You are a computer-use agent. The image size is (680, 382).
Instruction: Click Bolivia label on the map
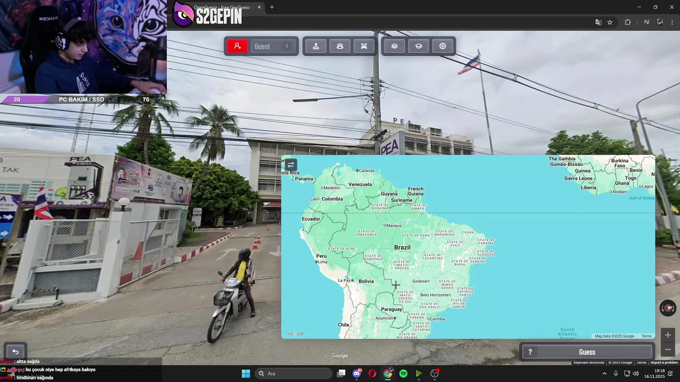pos(366,281)
